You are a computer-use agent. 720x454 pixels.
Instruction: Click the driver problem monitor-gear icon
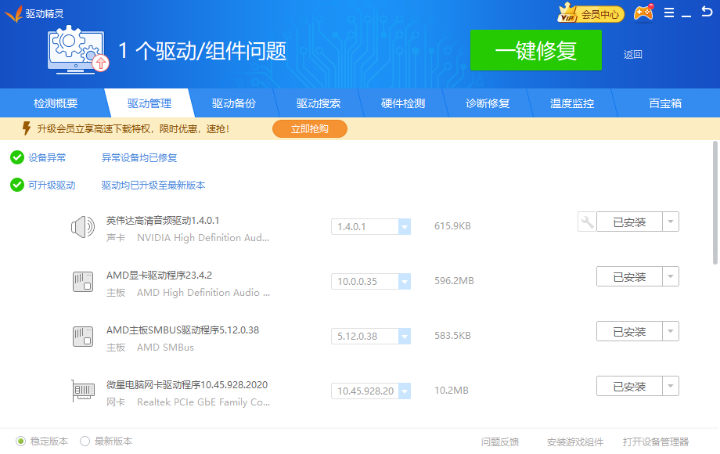pos(77,50)
